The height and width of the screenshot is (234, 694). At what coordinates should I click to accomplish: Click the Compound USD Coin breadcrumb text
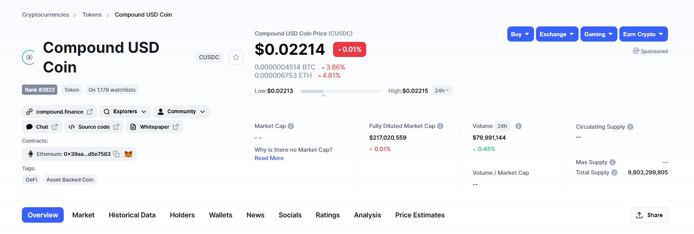point(143,15)
